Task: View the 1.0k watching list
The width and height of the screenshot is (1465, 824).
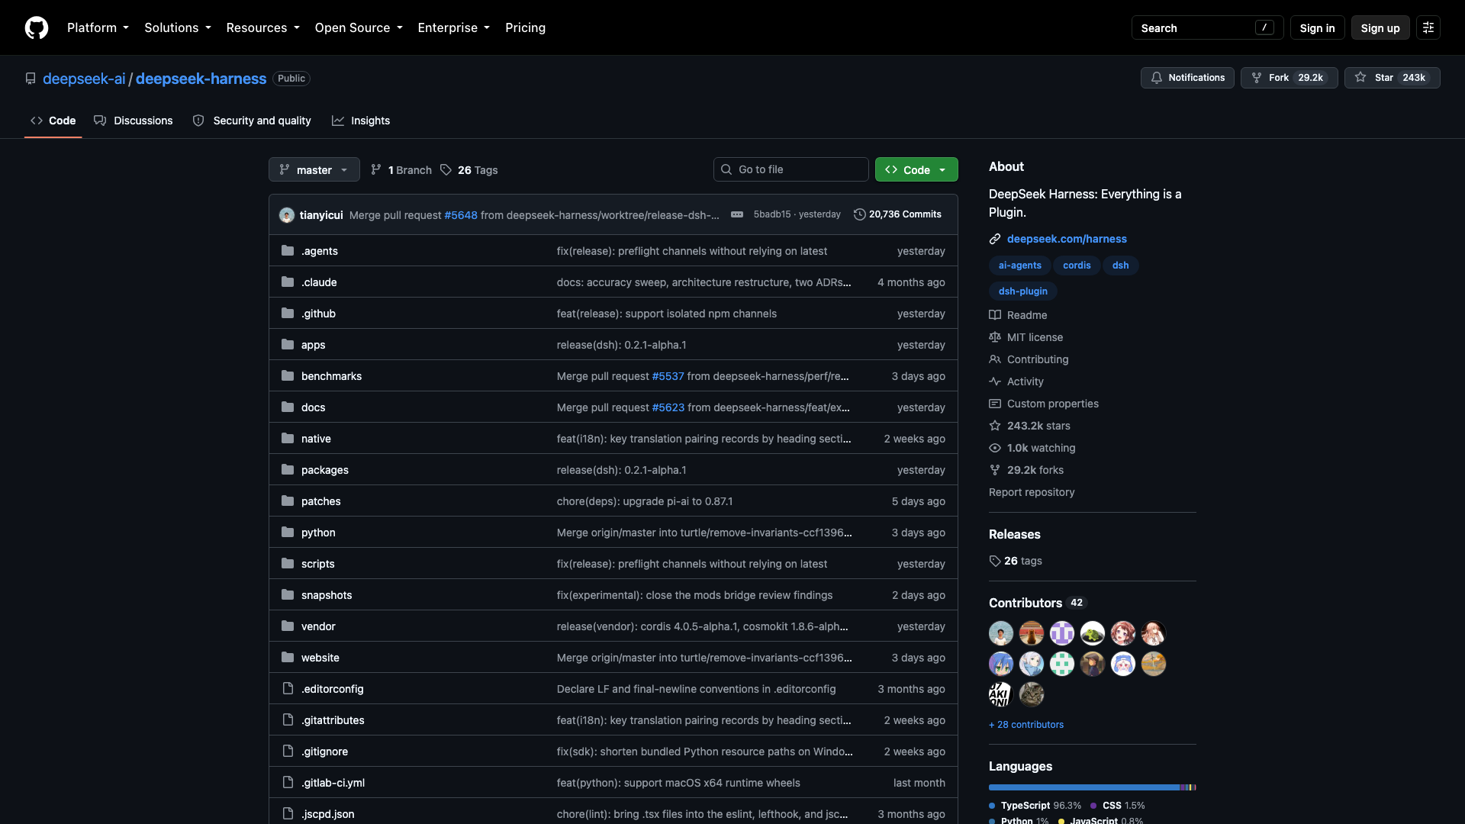Action: pos(1032,448)
